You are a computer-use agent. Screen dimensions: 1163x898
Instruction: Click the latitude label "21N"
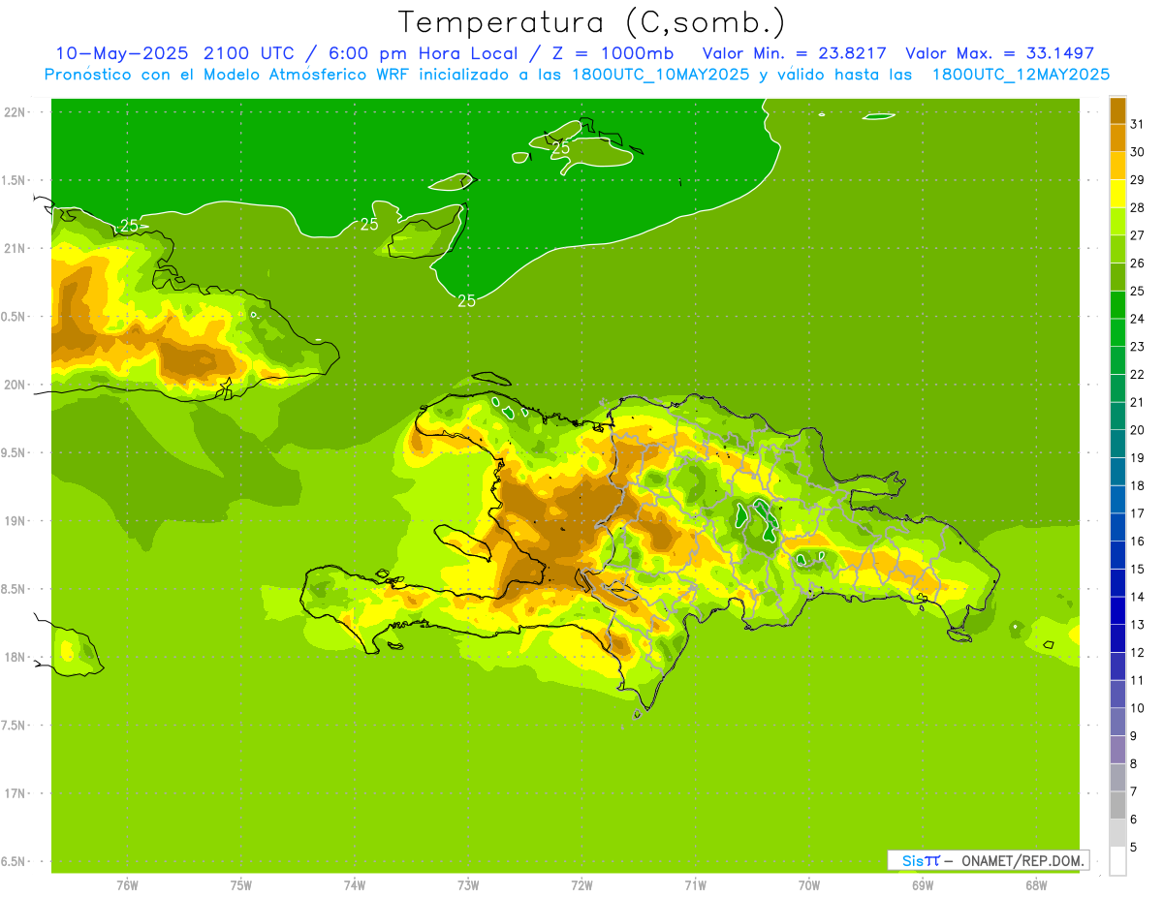[15, 248]
